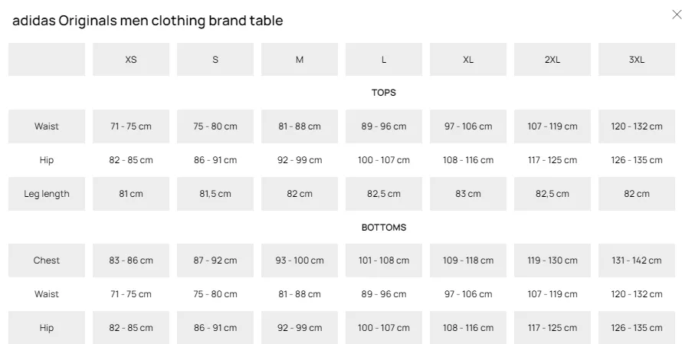The image size is (682, 344).
Task: Click the 83 cm leg length cell
Action: click(x=468, y=194)
